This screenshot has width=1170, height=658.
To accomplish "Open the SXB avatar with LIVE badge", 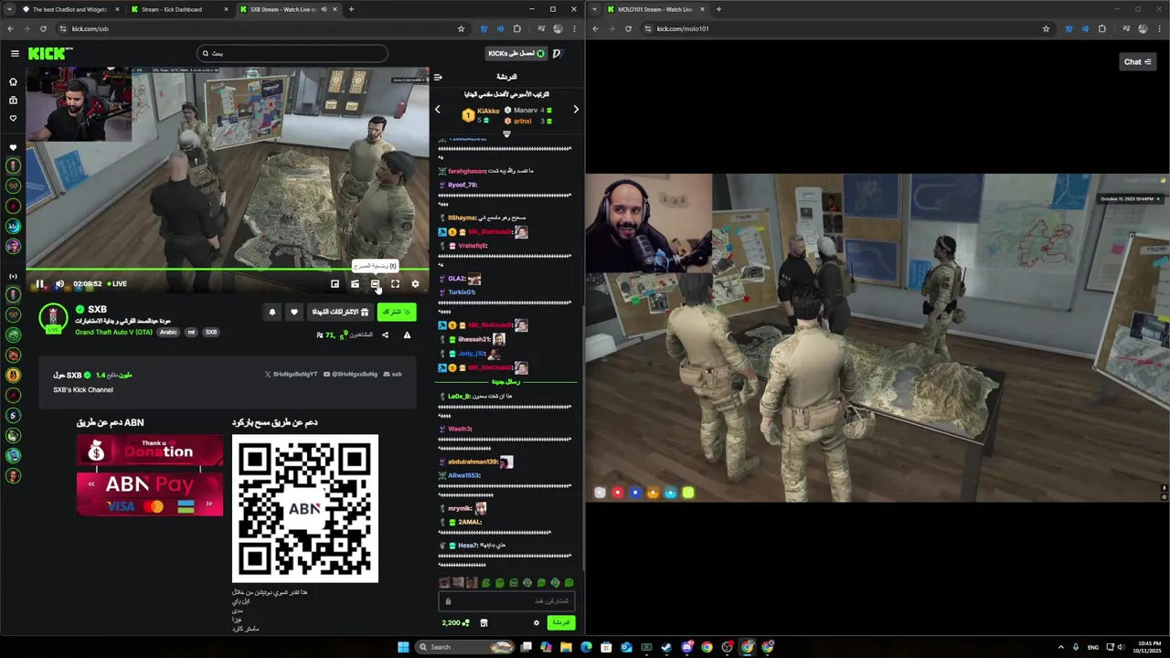I will [x=53, y=318].
